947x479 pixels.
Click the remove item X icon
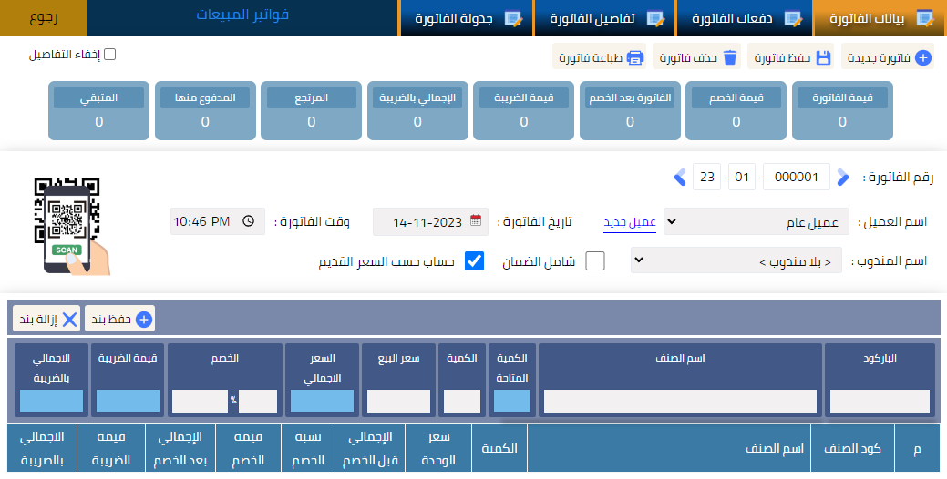point(69,319)
